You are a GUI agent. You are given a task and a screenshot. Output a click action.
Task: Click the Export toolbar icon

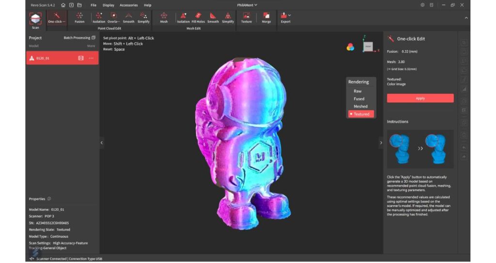pyautogui.click(x=284, y=16)
